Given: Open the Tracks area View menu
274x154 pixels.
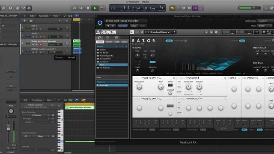Looking at the screenshot, I should coord(57,16).
